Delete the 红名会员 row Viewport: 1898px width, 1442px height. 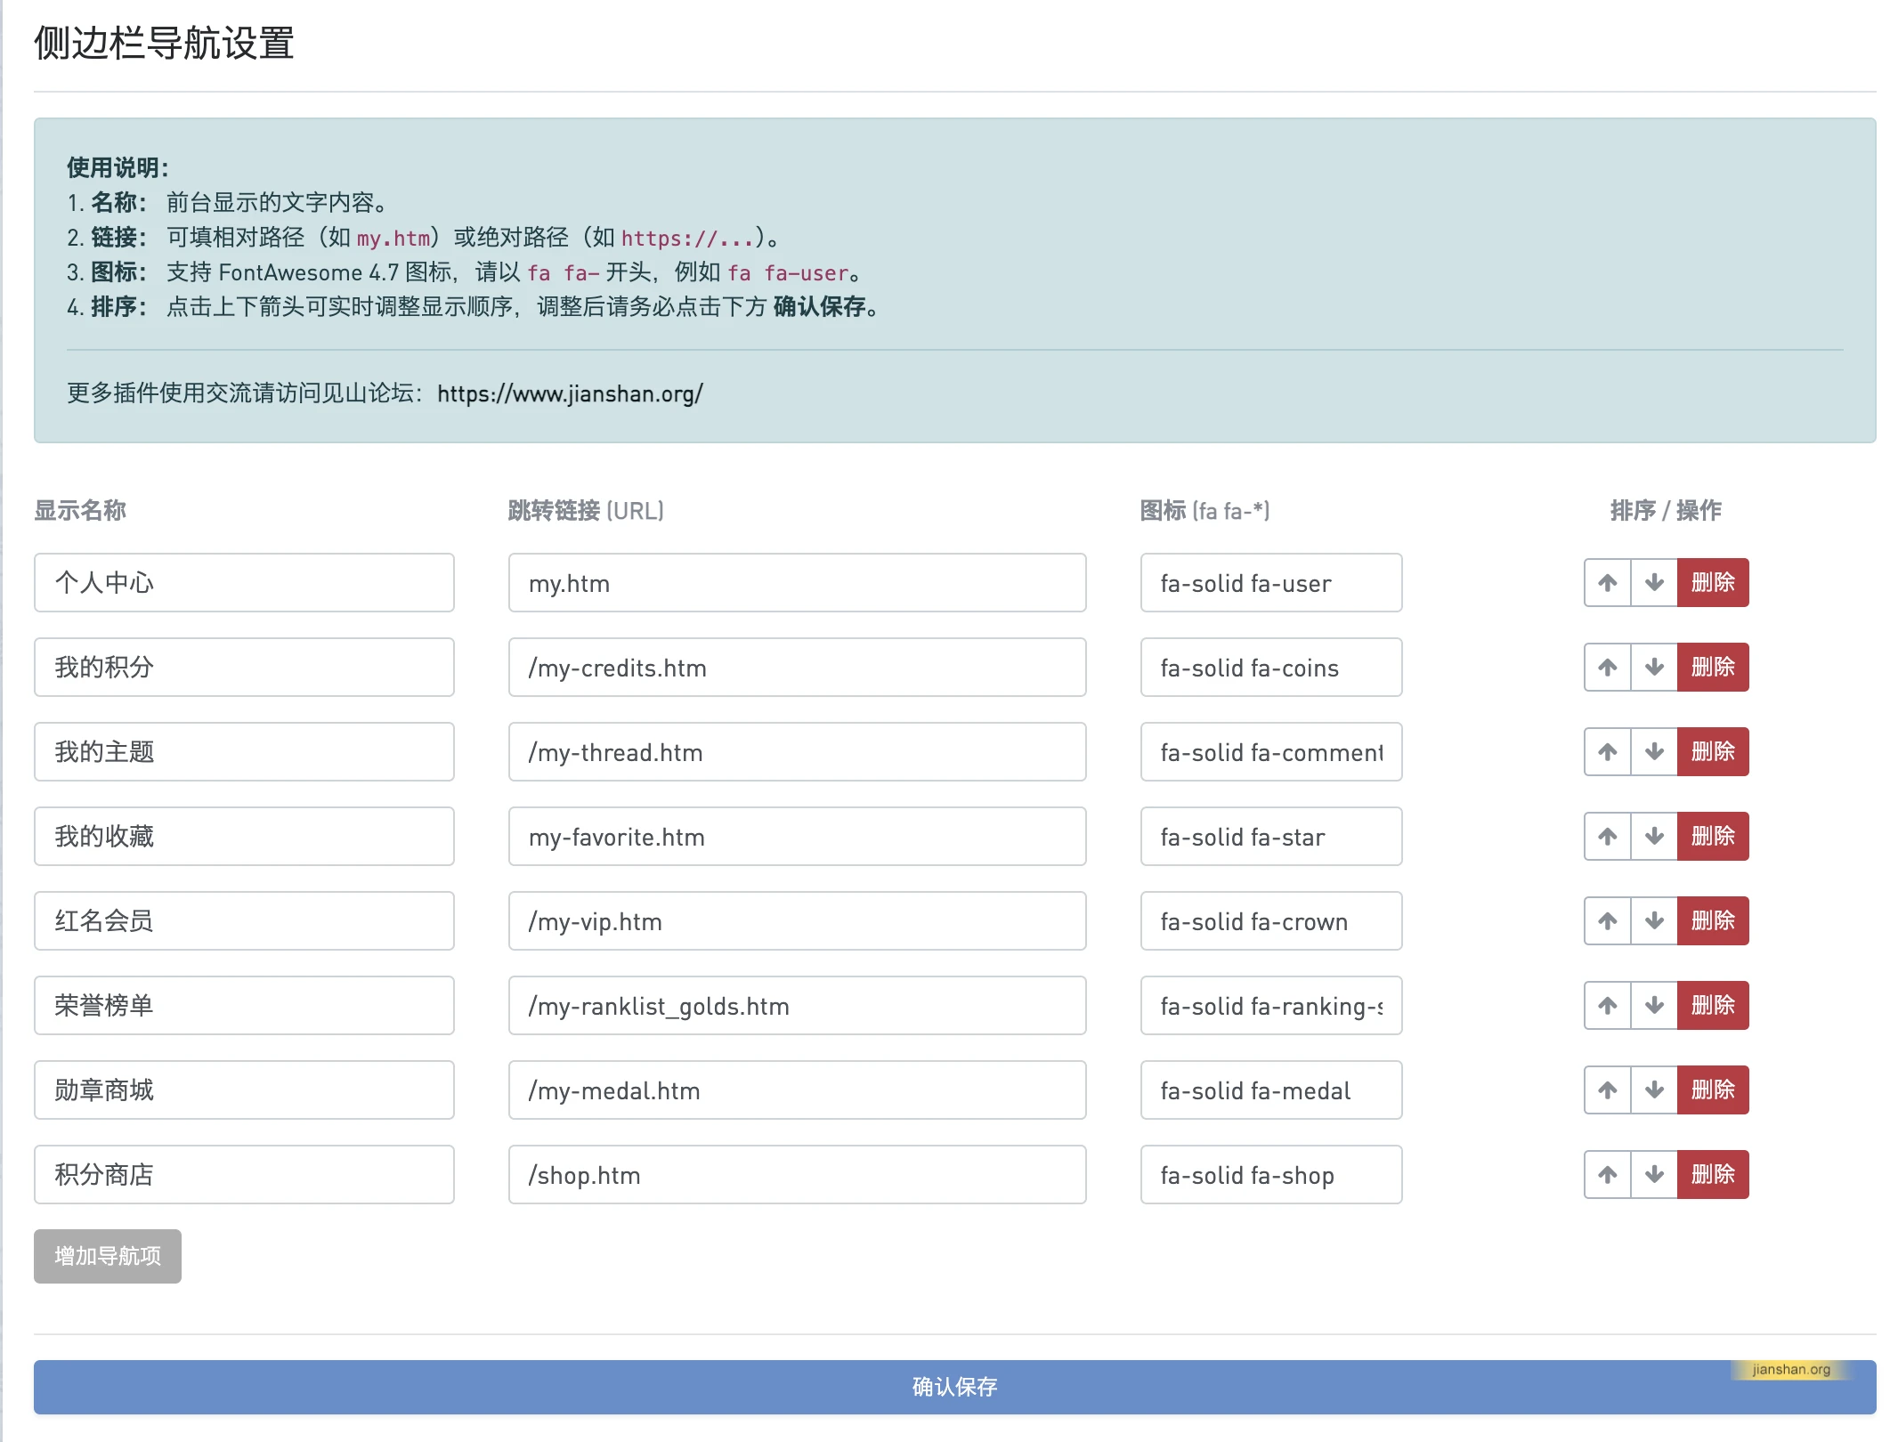click(x=1713, y=921)
